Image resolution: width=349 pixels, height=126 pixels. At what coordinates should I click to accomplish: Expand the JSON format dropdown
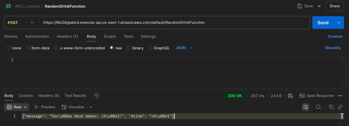click(184, 48)
